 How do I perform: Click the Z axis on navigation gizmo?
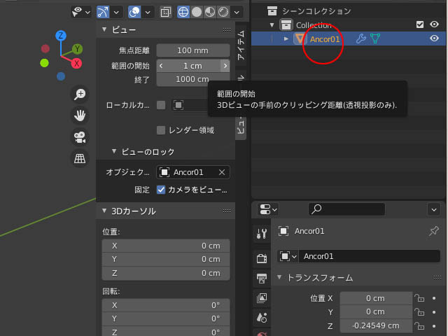pyautogui.click(x=61, y=36)
